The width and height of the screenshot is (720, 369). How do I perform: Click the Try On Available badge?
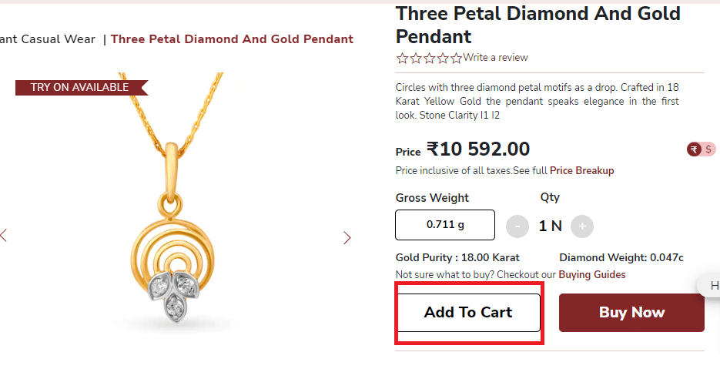click(x=80, y=87)
